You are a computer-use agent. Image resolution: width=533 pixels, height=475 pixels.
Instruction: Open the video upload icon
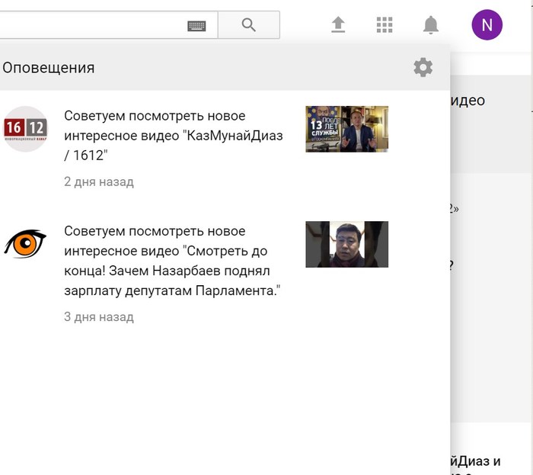coord(338,25)
